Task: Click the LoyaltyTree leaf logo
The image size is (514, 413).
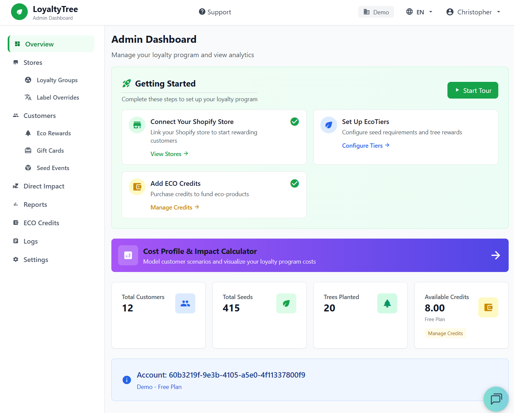Action: point(19,12)
